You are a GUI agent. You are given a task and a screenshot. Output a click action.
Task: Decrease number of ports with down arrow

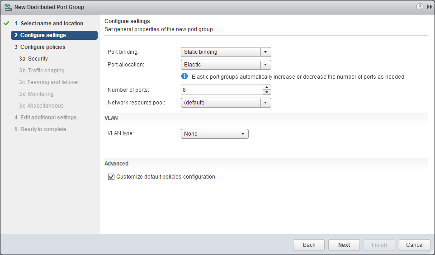(267, 92)
